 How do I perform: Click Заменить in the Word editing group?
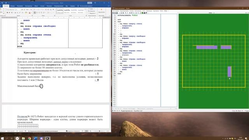pos(92,11)
